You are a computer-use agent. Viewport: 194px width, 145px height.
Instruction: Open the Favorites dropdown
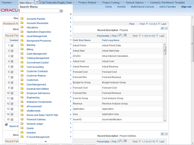(x=7, y=2)
